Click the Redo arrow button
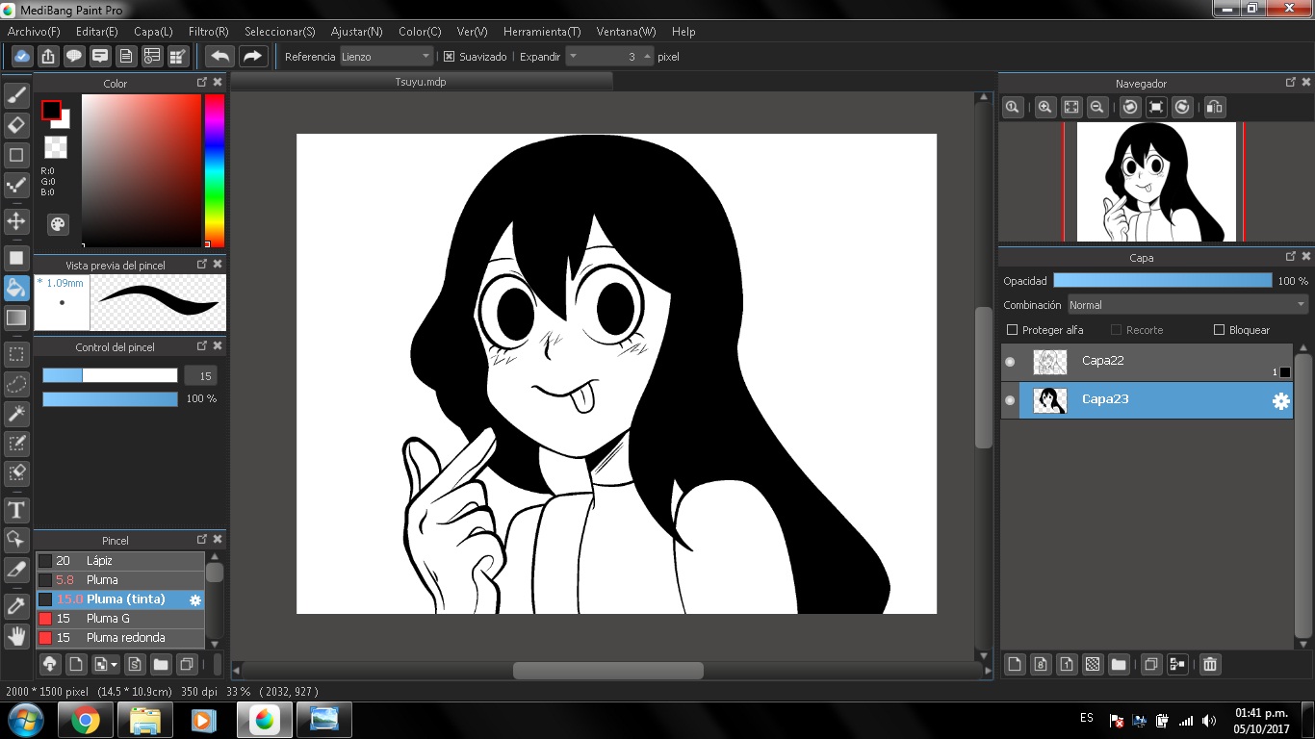Screen dimensions: 1315x739 coord(252,56)
